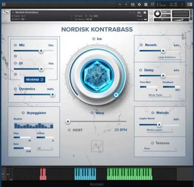Click the REVERSE button
The width and height of the screenshot is (194, 187).
[x=34, y=80]
